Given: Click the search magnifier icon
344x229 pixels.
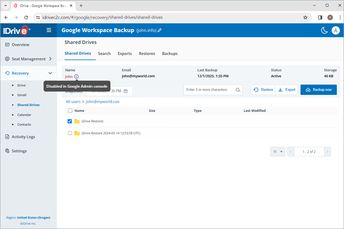Looking at the screenshot, I should tap(237, 90).
